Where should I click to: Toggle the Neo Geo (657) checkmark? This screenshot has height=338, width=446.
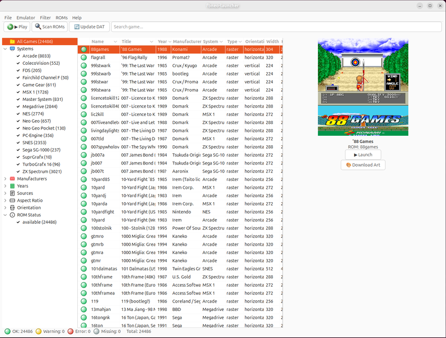(18, 121)
